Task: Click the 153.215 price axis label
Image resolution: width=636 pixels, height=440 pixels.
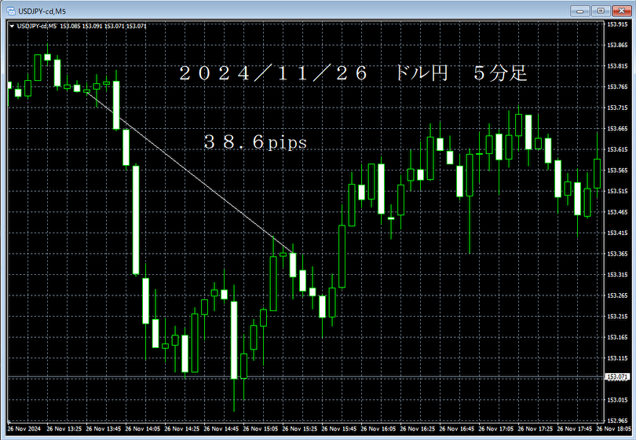Action: (617, 317)
